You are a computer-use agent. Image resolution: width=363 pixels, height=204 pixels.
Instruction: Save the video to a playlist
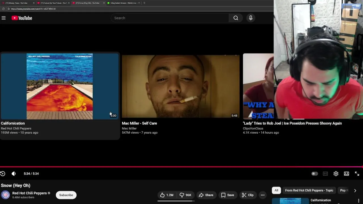[228, 195]
